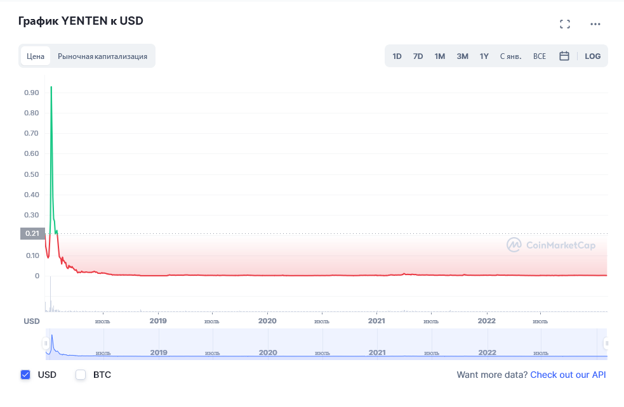Click right handle of range selector
Screen dimensions: 624x407
(606, 343)
